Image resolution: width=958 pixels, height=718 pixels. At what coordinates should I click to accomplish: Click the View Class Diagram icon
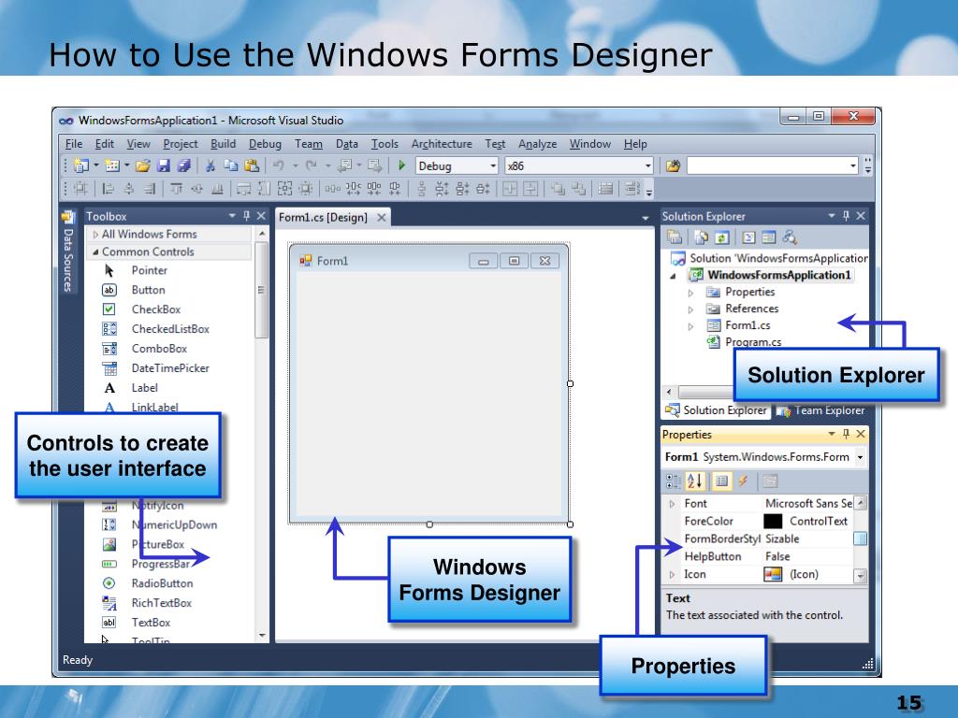click(x=790, y=237)
